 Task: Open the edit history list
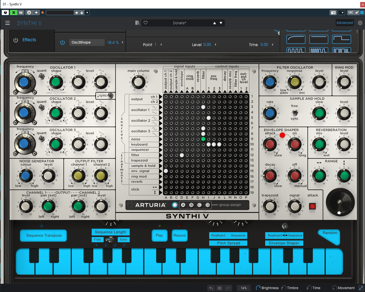(219, 288)
